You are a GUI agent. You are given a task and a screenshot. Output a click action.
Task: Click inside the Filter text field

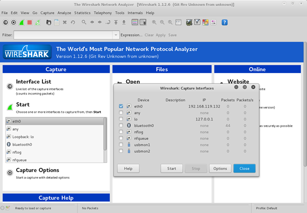tap(64, 35)
